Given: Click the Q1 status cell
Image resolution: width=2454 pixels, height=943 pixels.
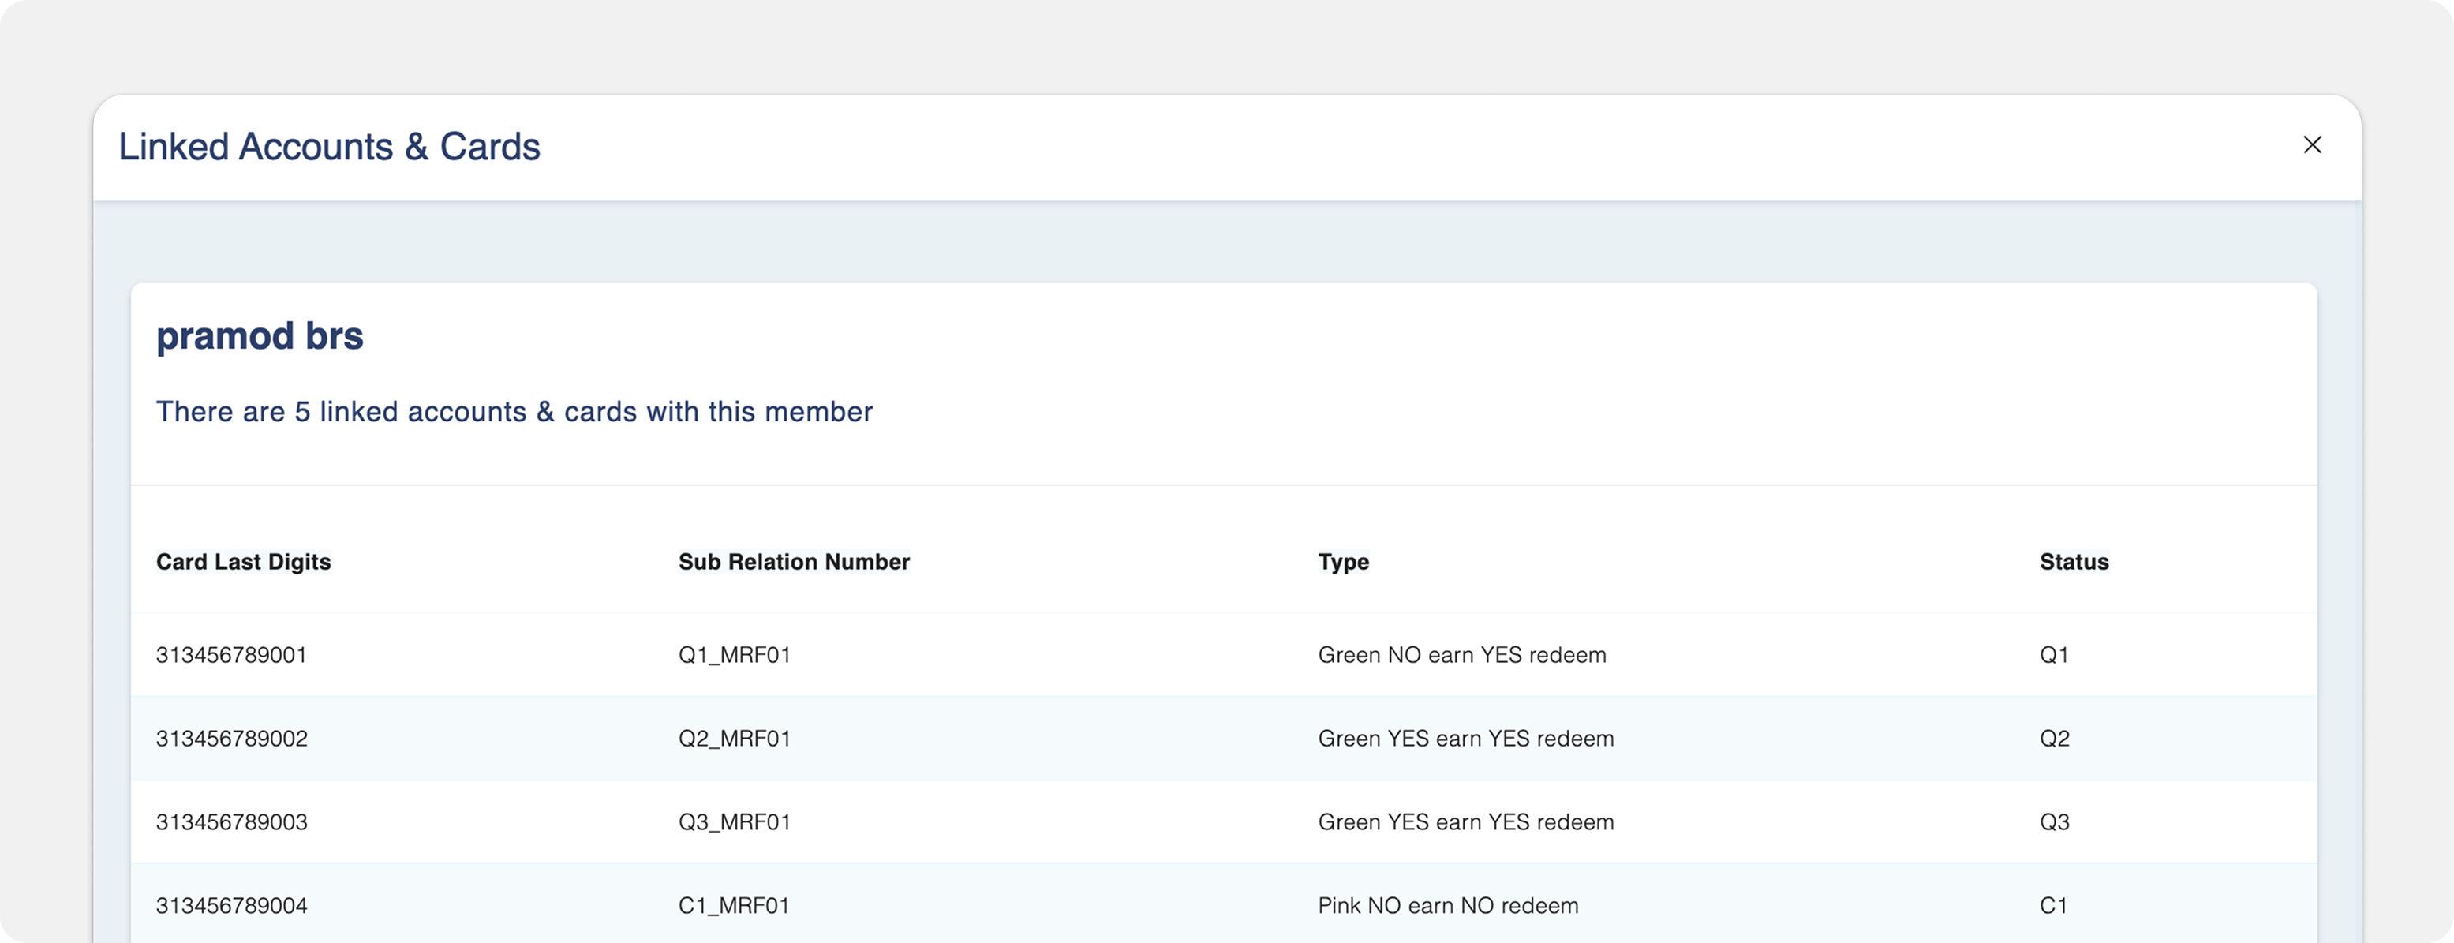Looking at the screenshot, I should [2054, 655].
